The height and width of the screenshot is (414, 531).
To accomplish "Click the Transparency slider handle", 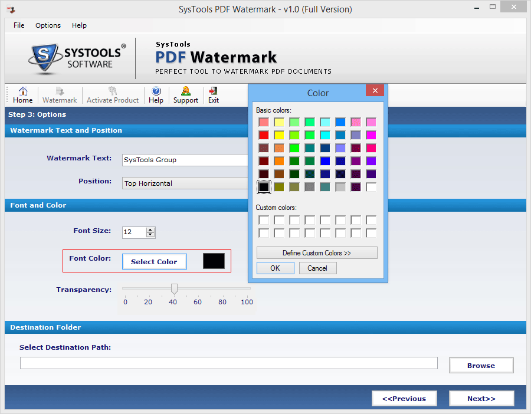I will pos(174,289).
